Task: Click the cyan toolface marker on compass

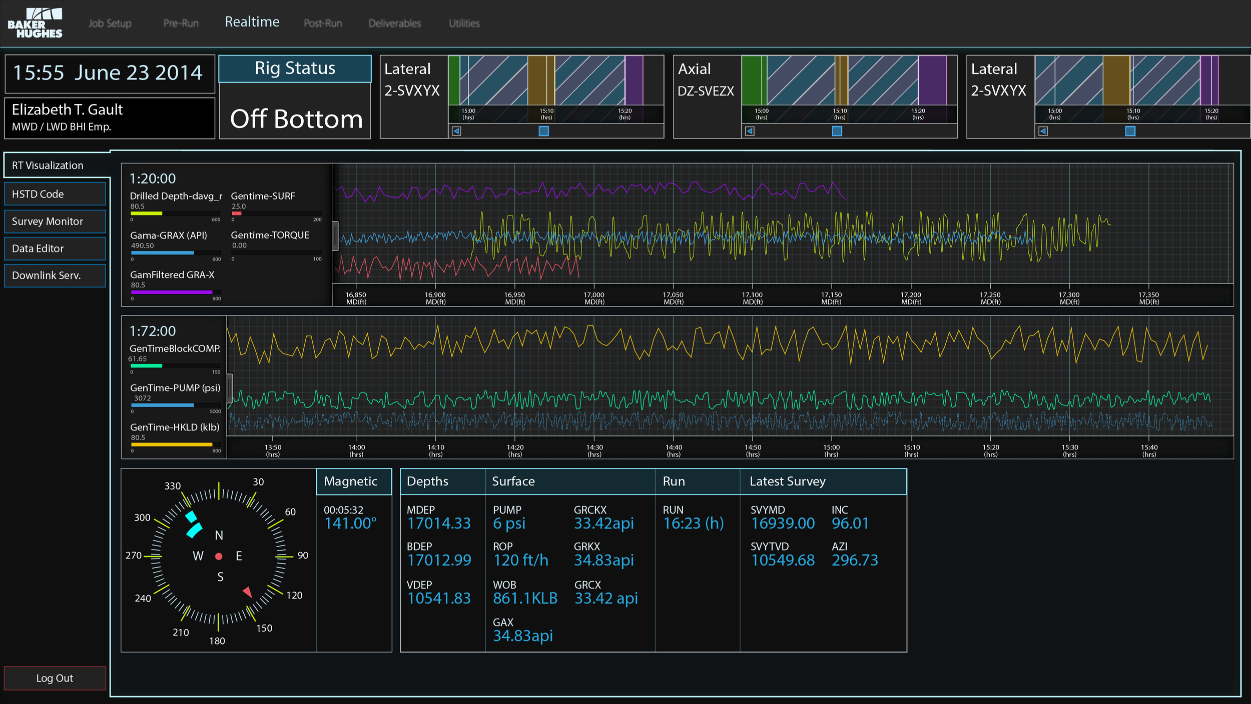Action: 193,524
